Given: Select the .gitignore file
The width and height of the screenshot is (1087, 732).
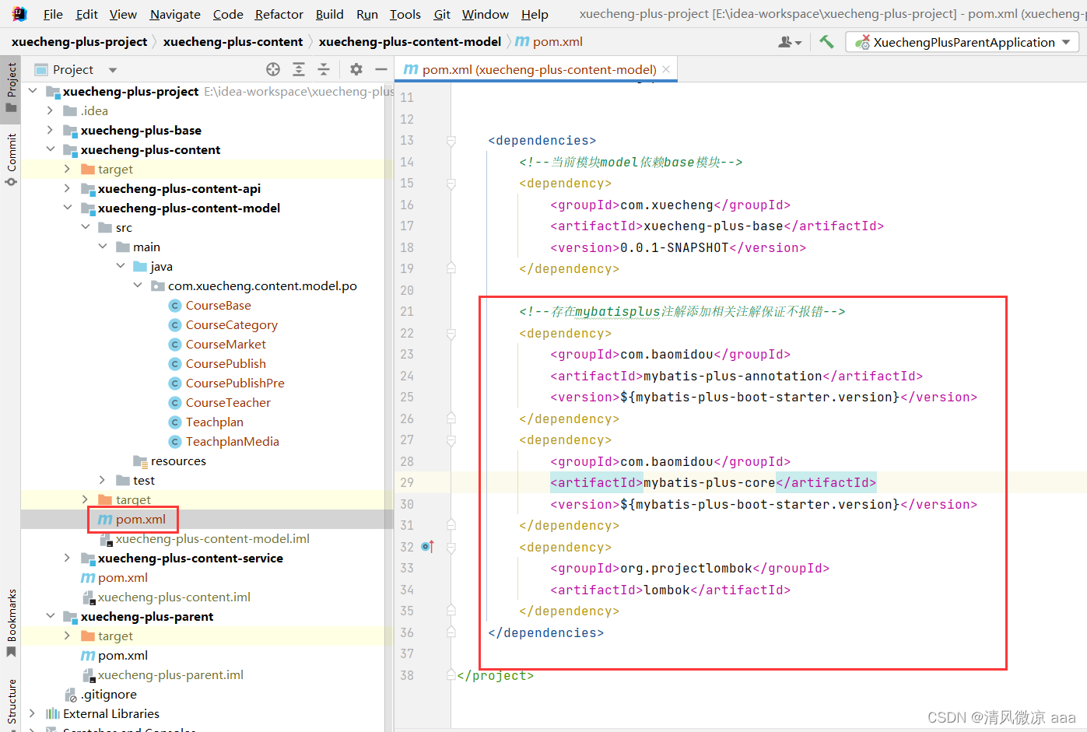Looking at the screenshot, I should click(109, 694).
